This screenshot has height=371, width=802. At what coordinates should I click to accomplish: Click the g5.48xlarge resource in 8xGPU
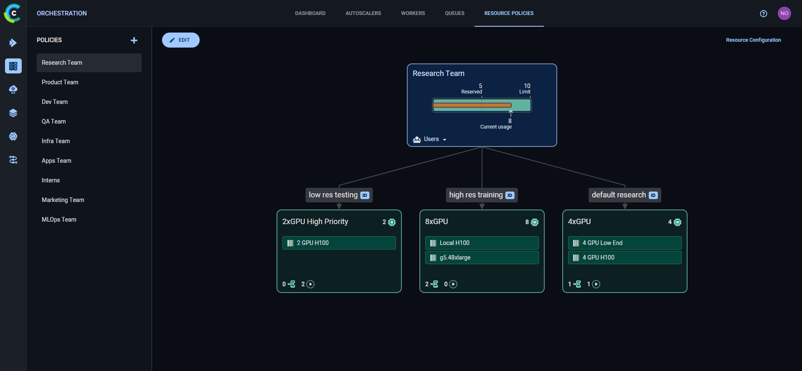click(482, 257)
